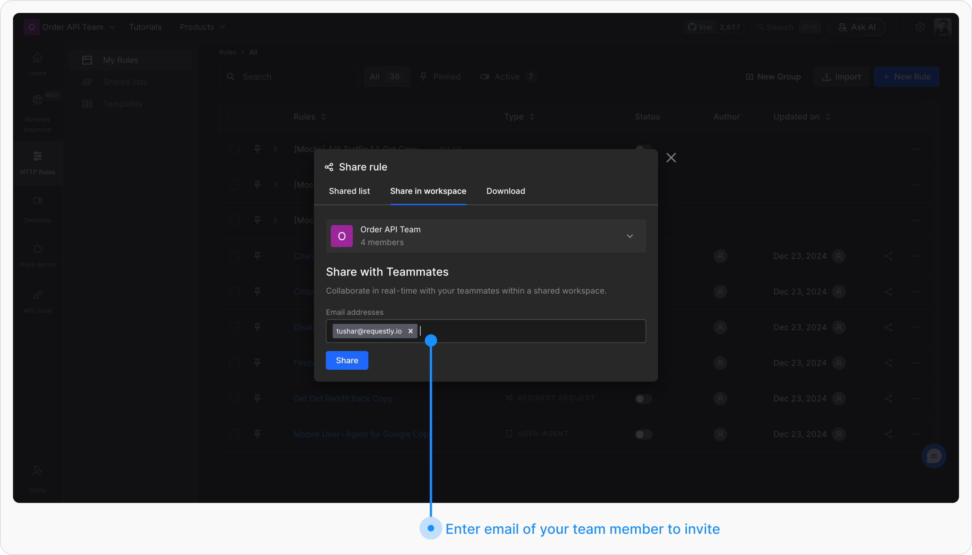This screenshot has width=972, height=555.
Task: Open the Sessions sidebar icon
Action: [38, 210]
